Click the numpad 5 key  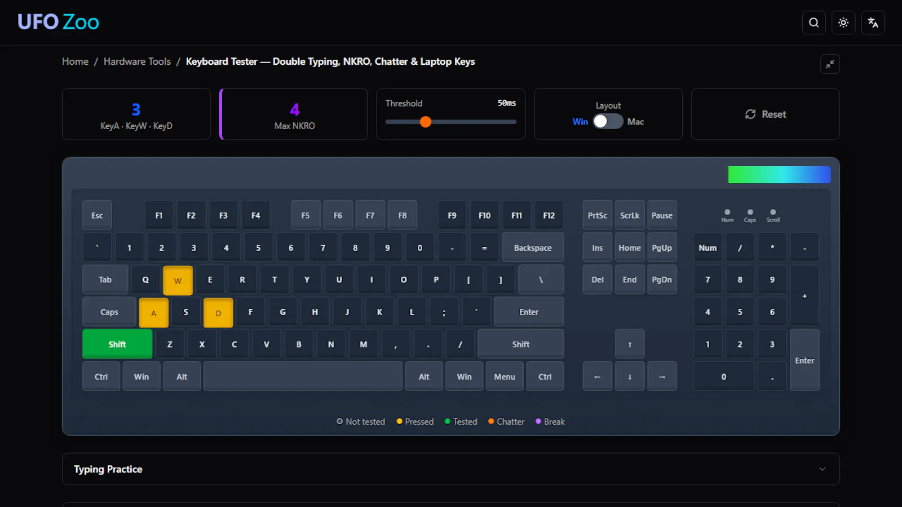740,312
